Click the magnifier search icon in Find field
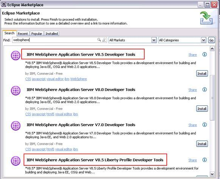Image resolution: width=220 pixels, height=179 pixels. [99, 40]
